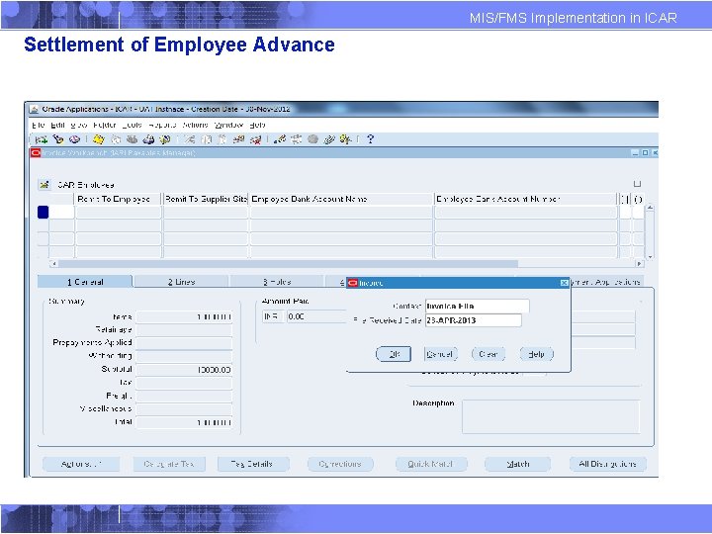The width and height of the screenshot is (712, 534).
Task: Click the Cut toolbar icon
Action: click(x=190, y=139)
